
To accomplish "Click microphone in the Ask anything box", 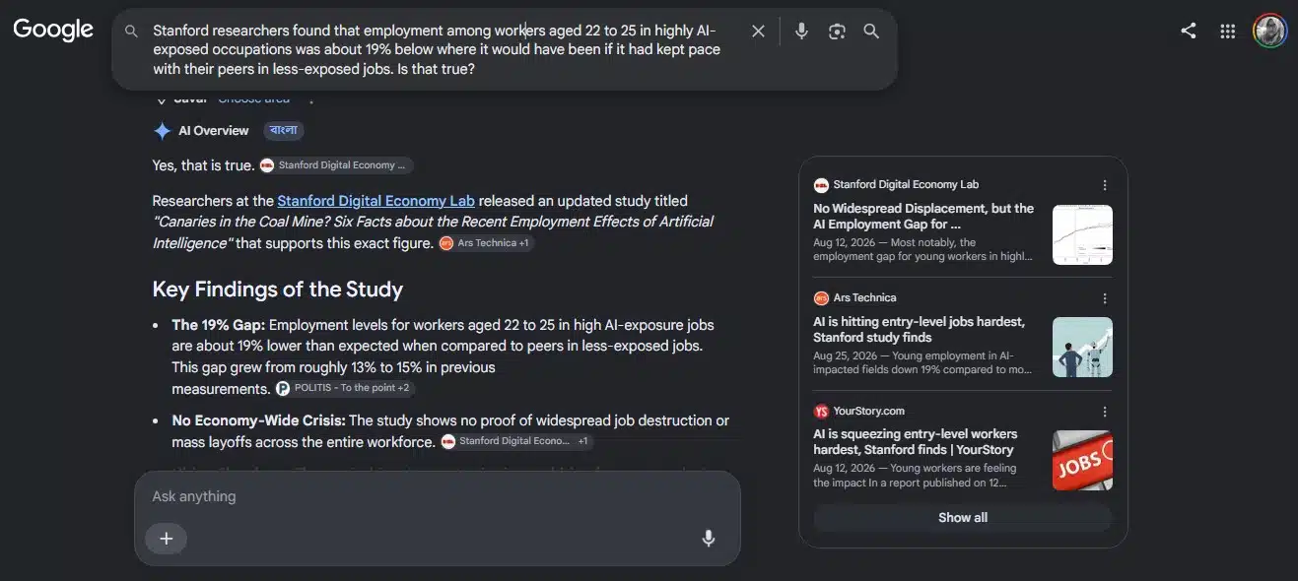I will tap(708, 539).
